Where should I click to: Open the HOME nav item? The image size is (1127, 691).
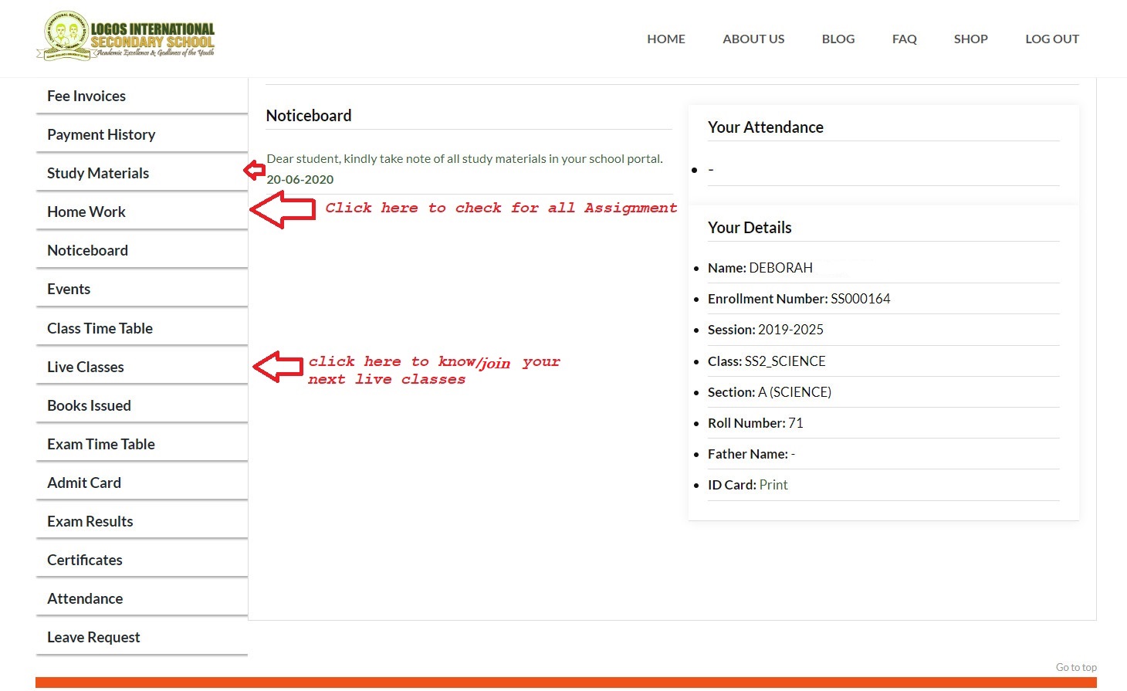(665, 39)
